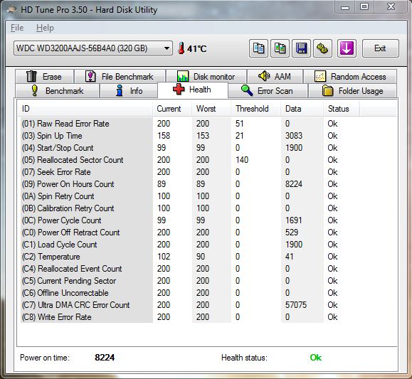Click the copy screenshot to clipboard icon
Screen dimensions: 412x379
(x=280, y=48)
